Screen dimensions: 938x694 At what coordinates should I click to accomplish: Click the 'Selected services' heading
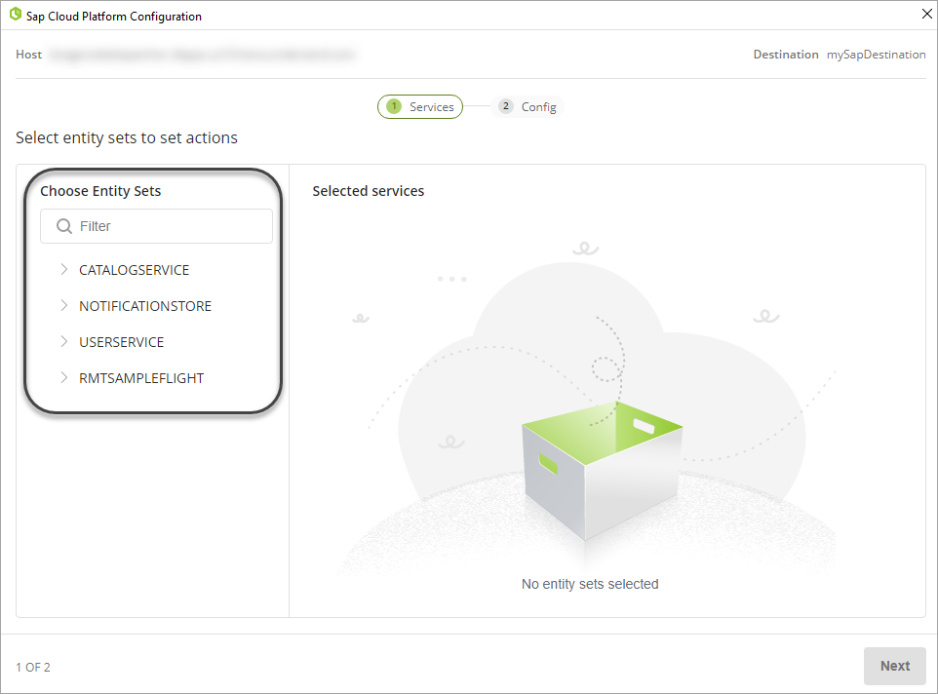[369, 191]
